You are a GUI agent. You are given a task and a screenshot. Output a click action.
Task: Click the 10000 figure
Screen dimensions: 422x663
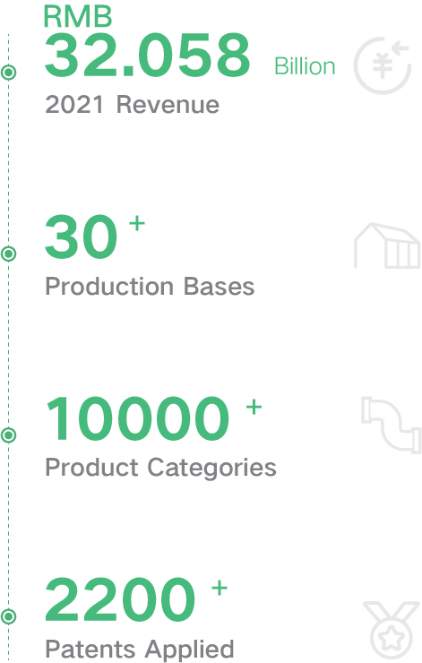[138, 418]
